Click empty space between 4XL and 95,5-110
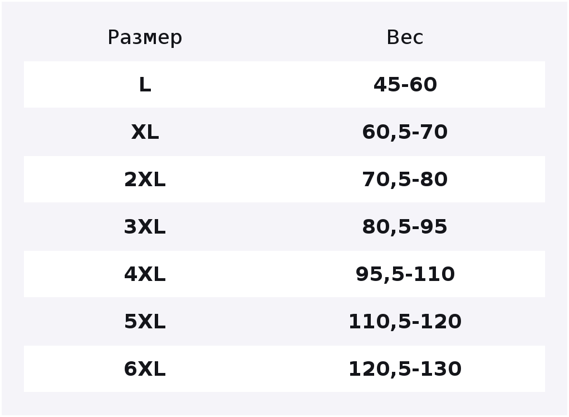The width and height of the screenshot is (569, 417). pos(261,274)
